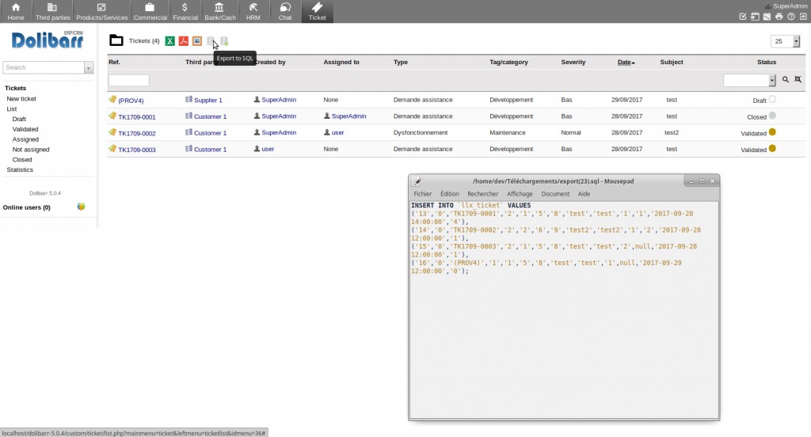Open the 25 rows-per-page dropdown
This screenshot has width=811, height=437.
pos(784,41)
